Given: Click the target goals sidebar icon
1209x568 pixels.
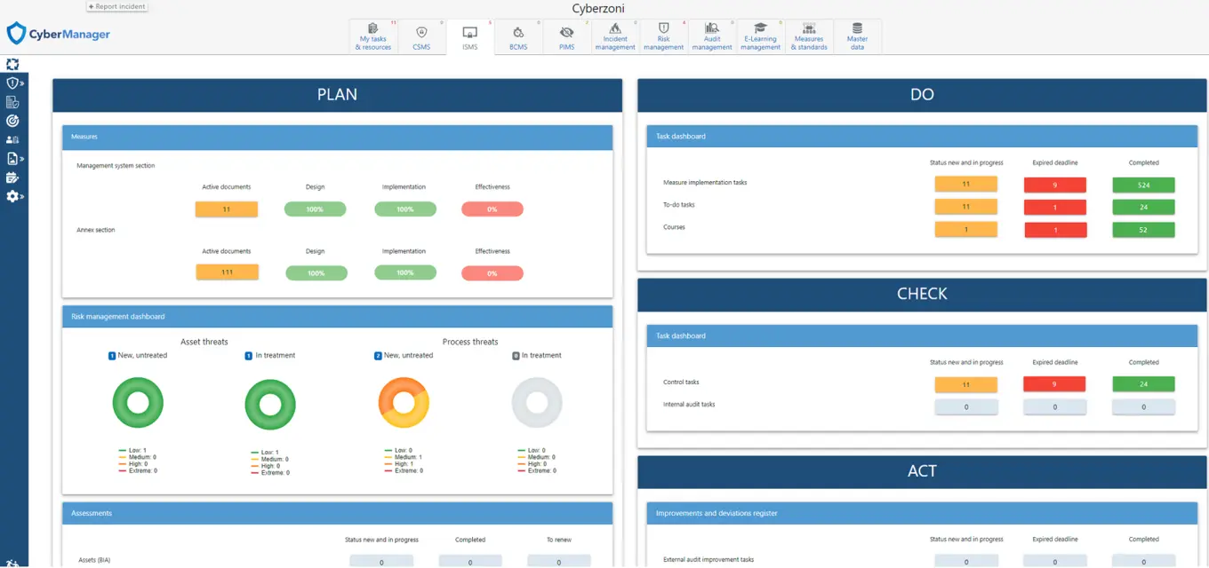Looking at the screenshot, I should tap(12, 121).
